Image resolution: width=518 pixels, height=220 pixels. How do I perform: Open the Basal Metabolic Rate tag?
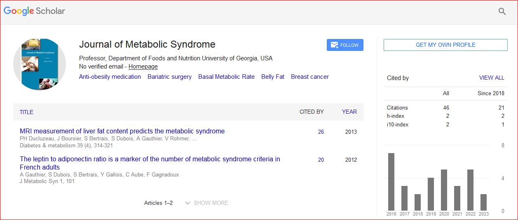(226, 77)
